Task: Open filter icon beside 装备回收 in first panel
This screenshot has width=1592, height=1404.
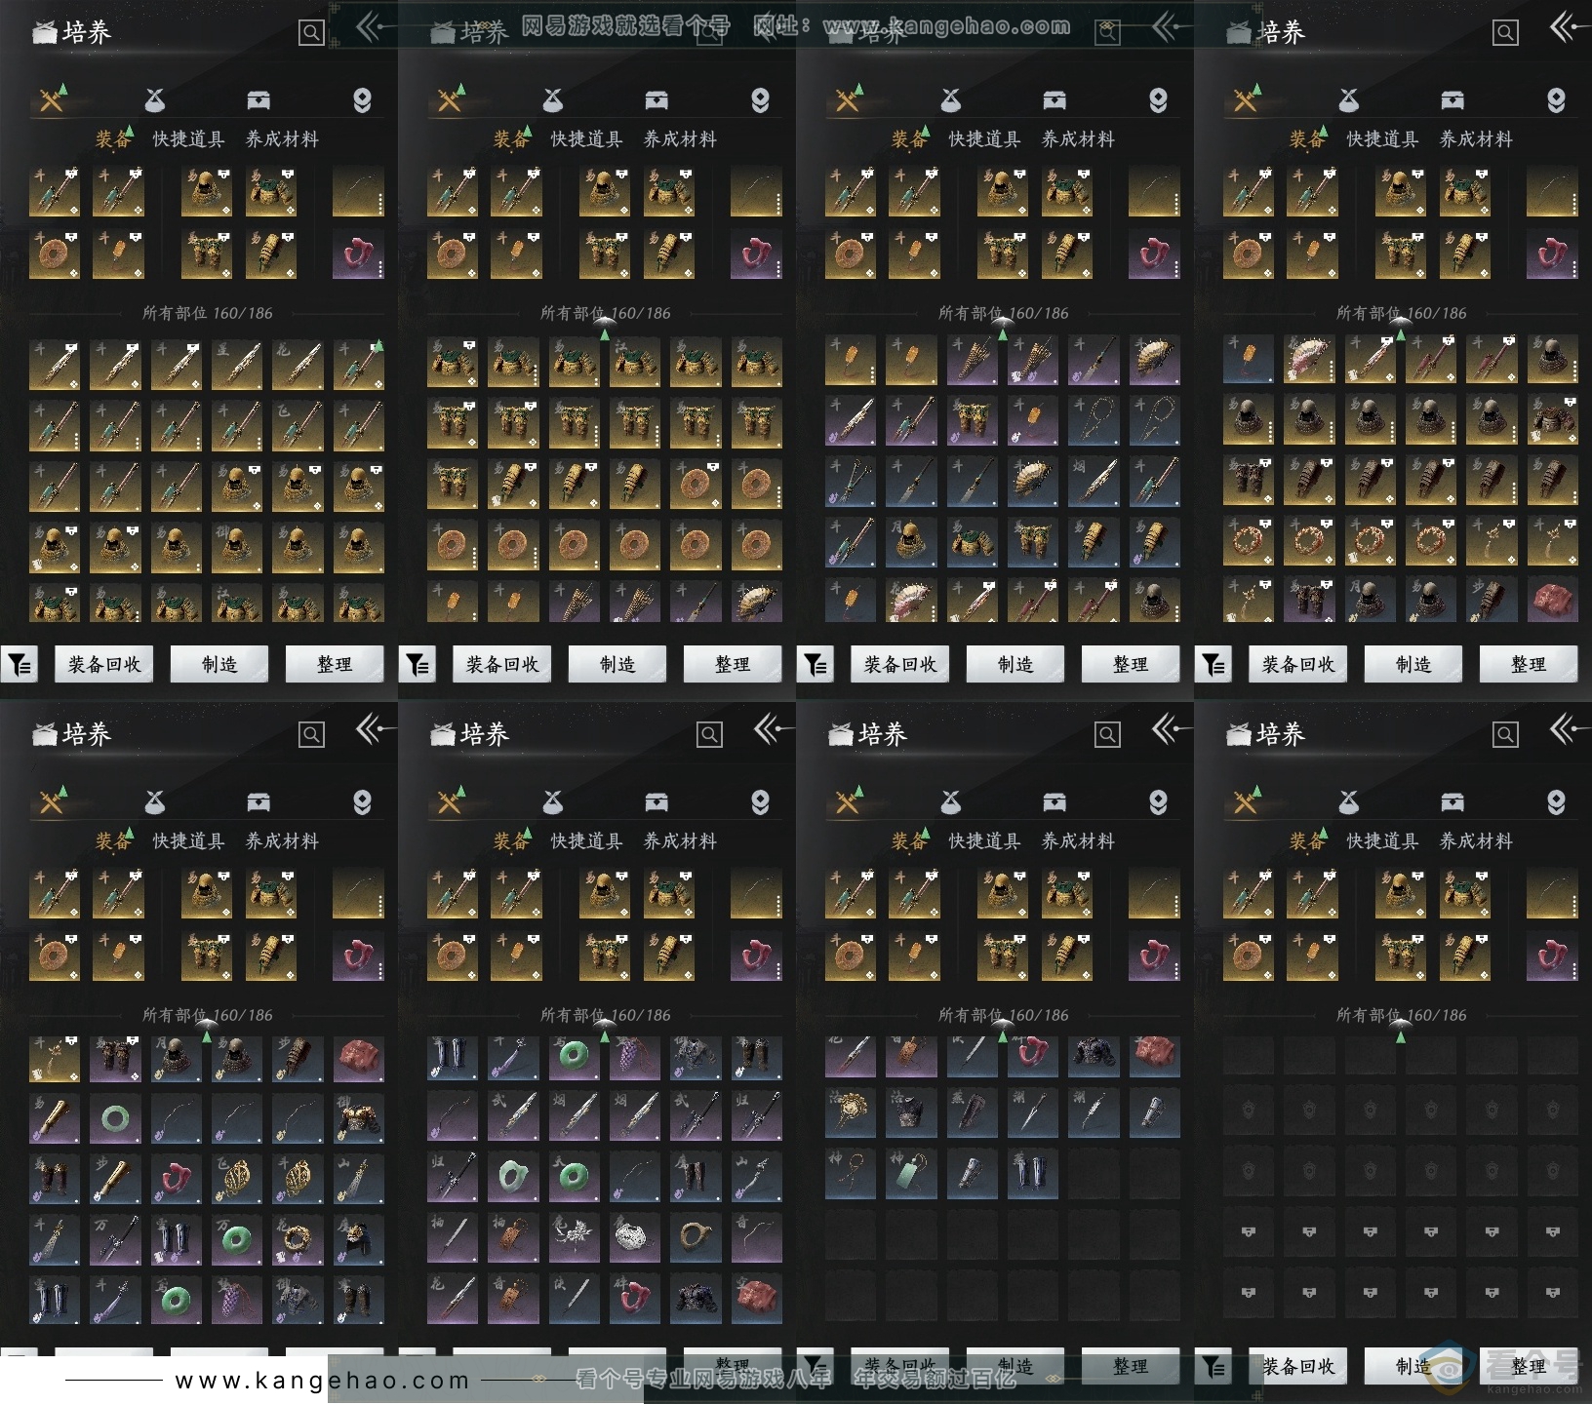Action: [20, 665]
